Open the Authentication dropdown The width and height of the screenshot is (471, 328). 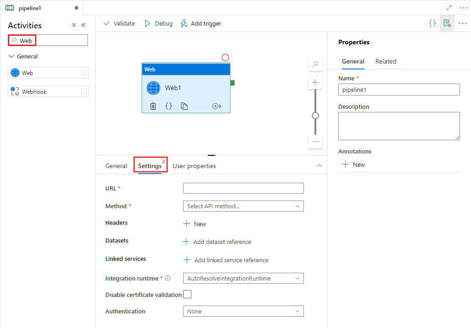(x=243, y=311)
